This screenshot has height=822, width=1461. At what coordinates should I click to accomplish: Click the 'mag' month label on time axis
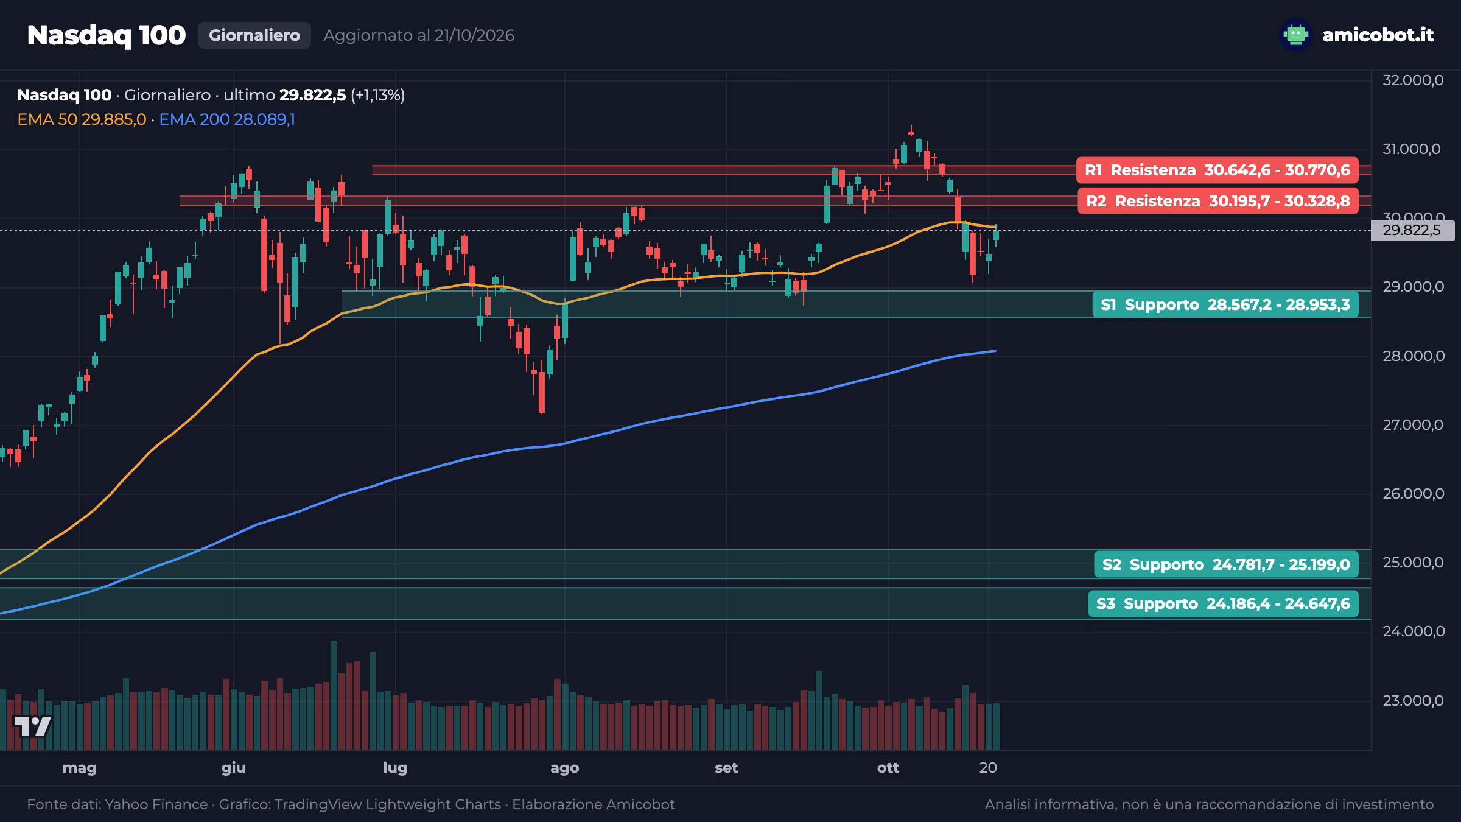pos(80,768)
